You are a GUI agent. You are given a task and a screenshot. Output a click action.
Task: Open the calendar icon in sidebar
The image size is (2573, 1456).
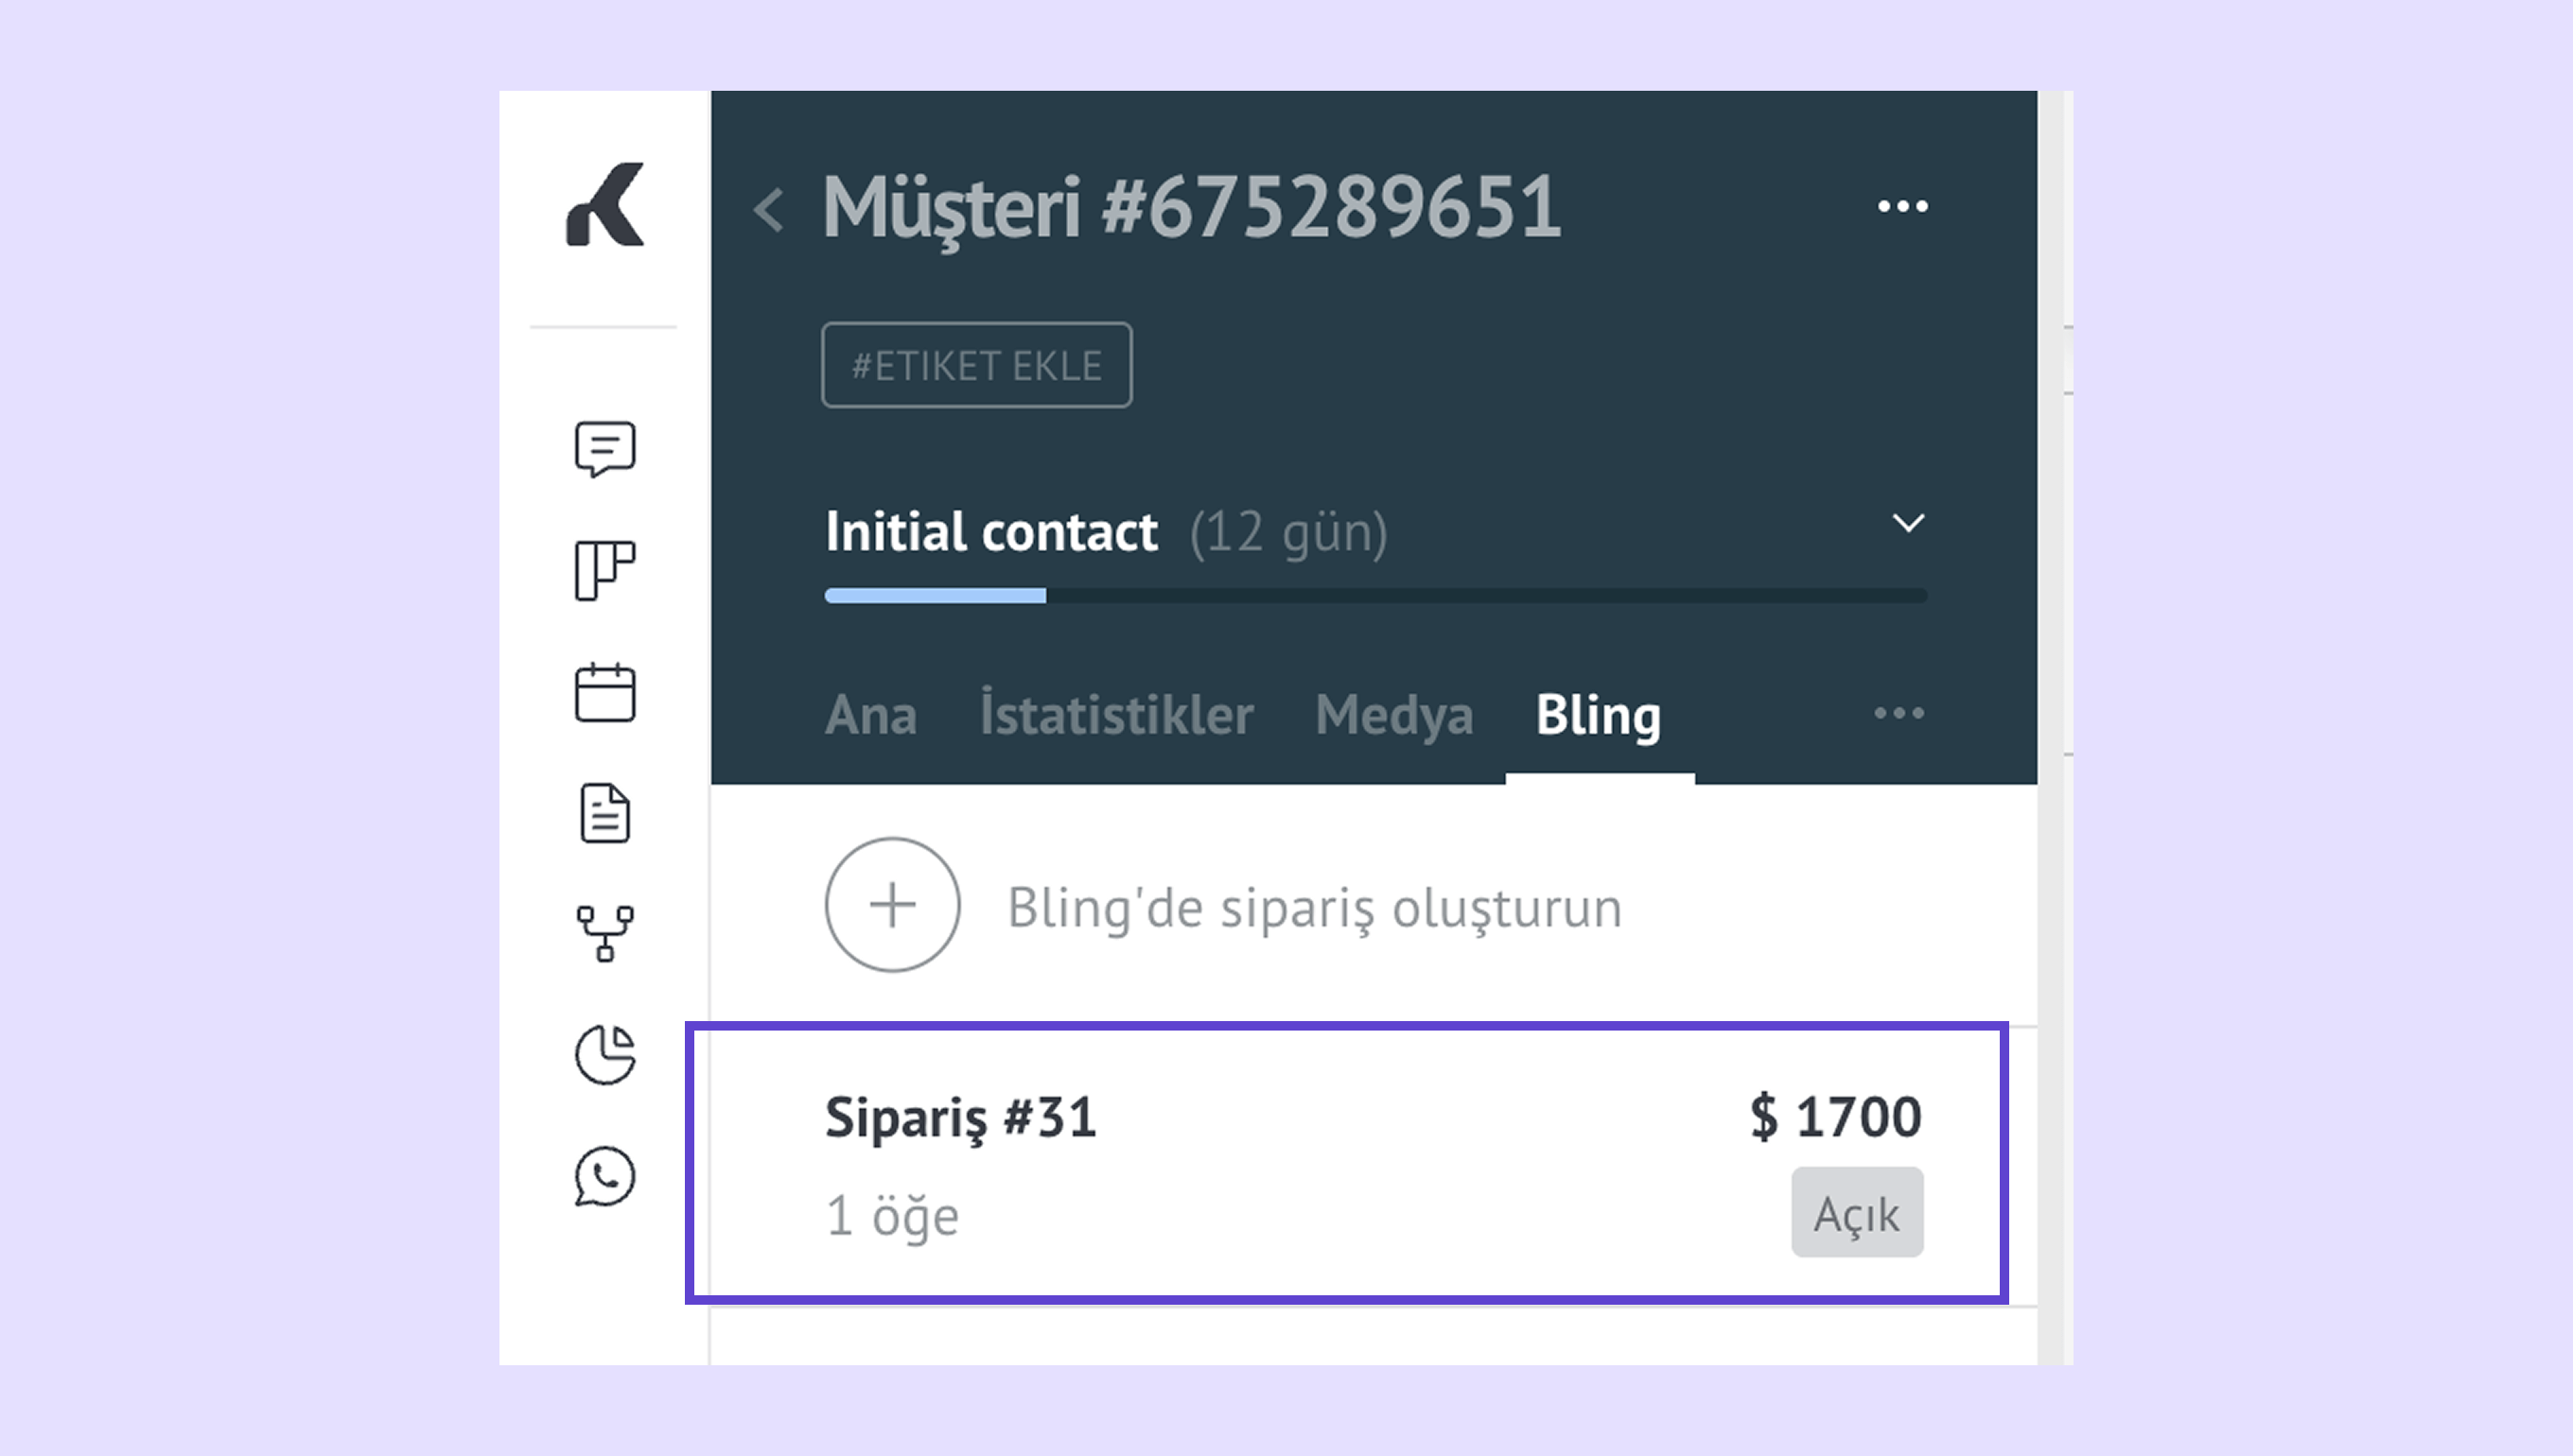(x=605, y=692)
